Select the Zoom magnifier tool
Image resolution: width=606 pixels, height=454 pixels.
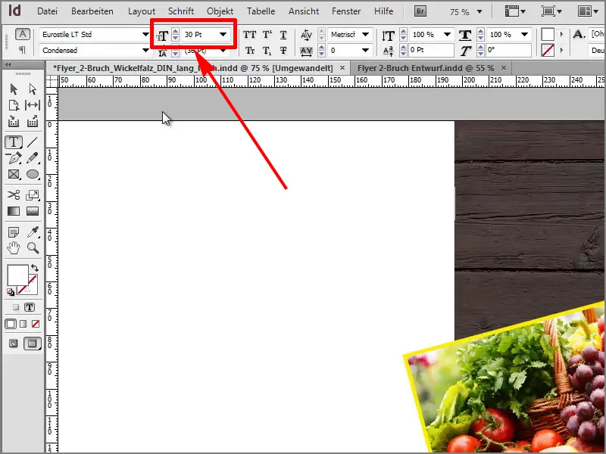[33, 248]
